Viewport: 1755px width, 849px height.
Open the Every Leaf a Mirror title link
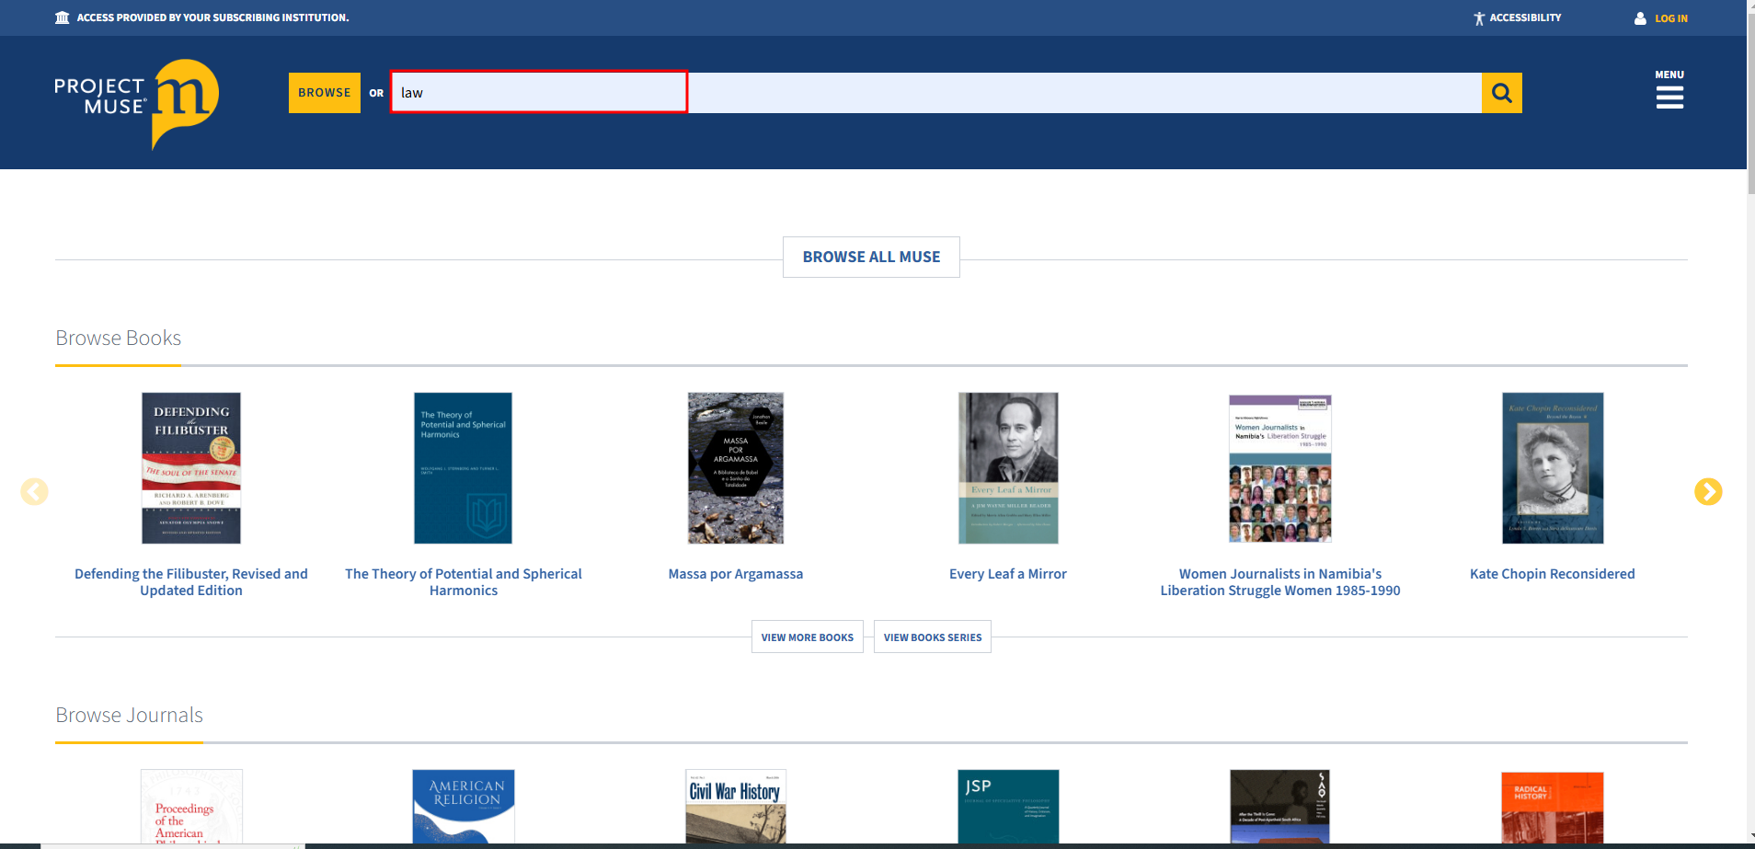pyautogui.click(x=1007, y=574)
